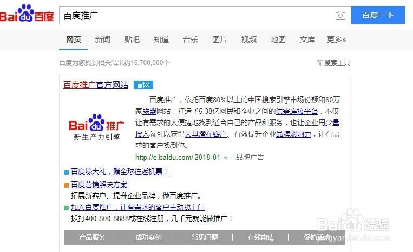Open 促销活动 in the gray bar
The height and width of the screenshot is (252, 413).
point(317,237)
